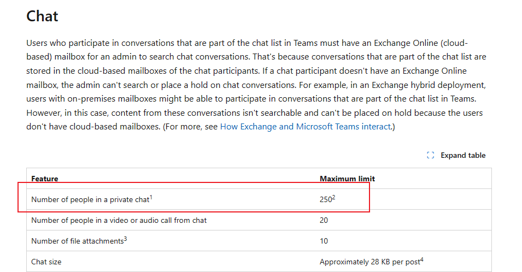Select the Maximum limit column header

tap(347, 179)
